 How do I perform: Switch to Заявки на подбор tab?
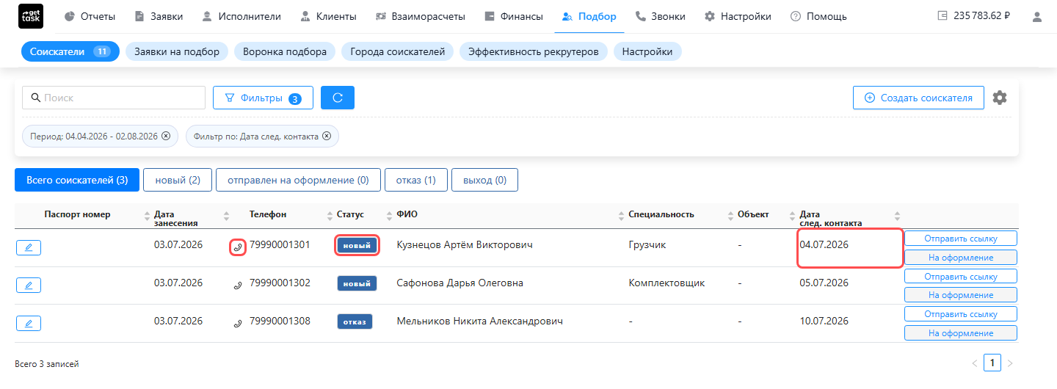177,51
